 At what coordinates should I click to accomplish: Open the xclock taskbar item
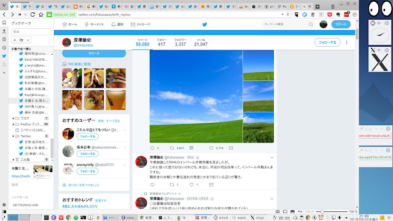(221, 218)
